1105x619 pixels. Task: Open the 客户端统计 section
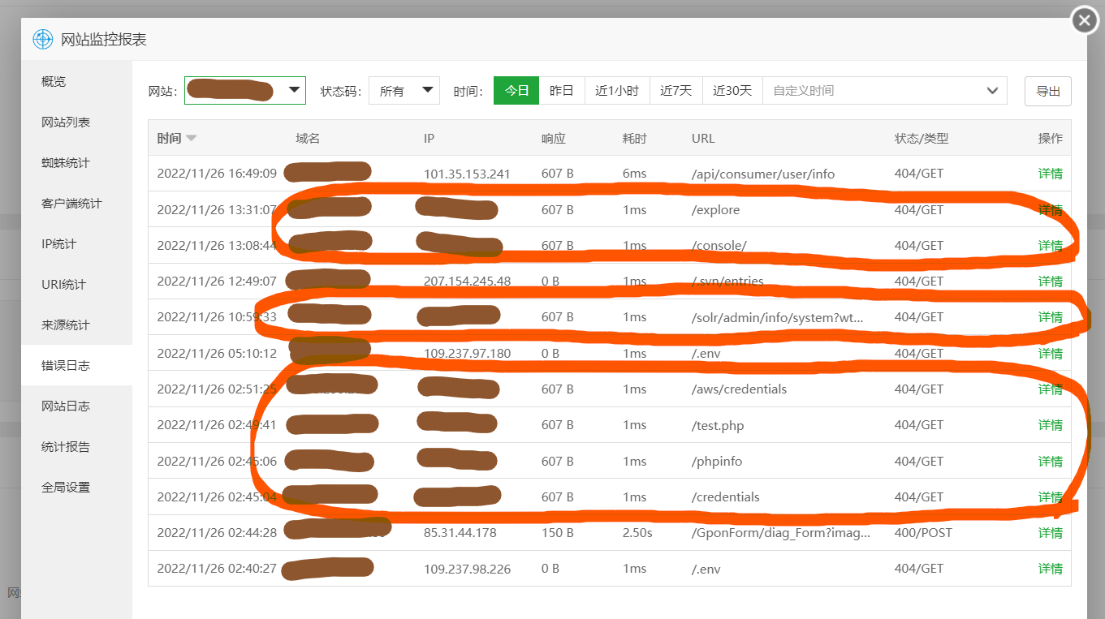tap(76, 203)
